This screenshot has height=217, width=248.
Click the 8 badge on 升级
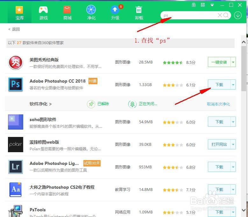[x=121, y=7]
